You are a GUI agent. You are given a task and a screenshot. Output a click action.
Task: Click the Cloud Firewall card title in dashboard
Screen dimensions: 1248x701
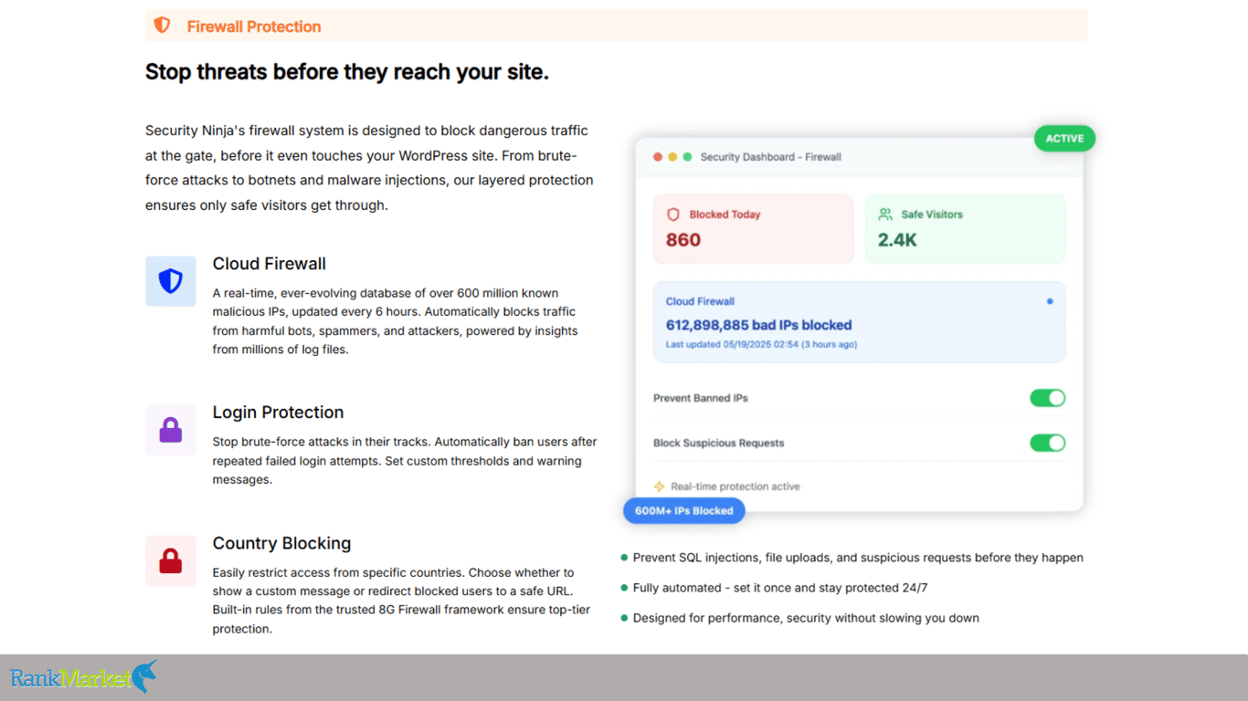[700, 301]
